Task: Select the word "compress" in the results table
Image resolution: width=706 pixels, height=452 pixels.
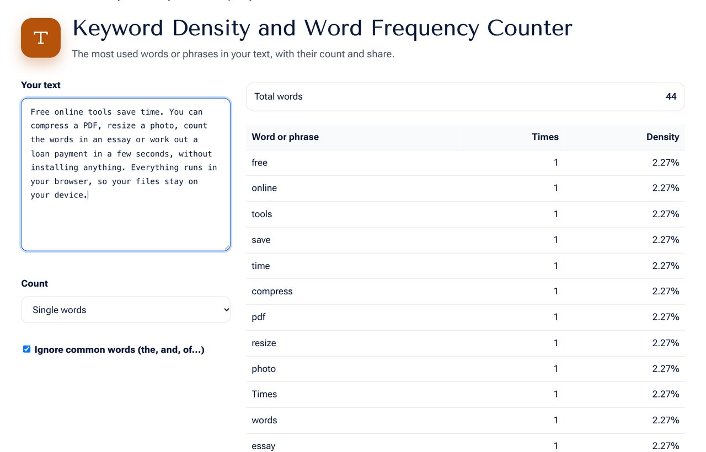Action: [x=272, y=291]
